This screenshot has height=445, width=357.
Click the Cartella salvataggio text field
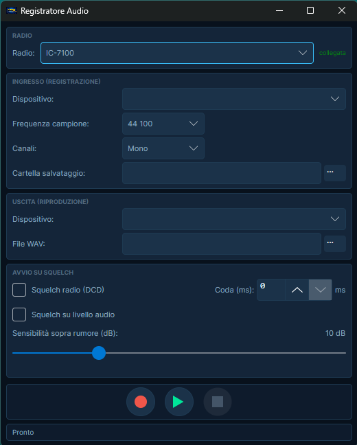(222, 173)
